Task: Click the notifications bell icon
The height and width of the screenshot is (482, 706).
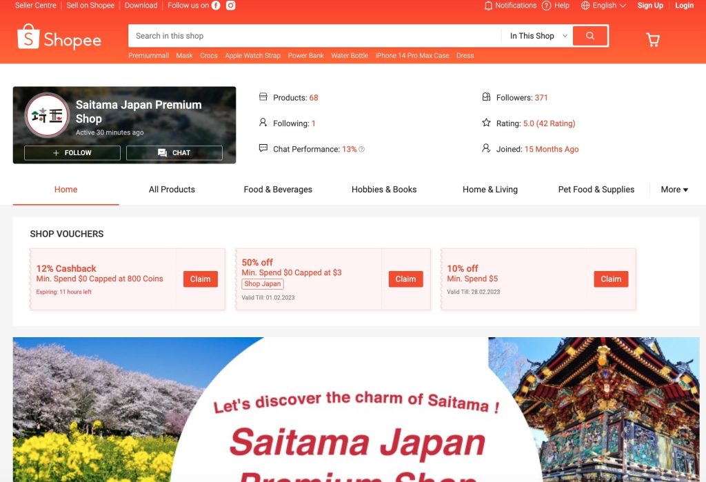Action: (488, 6)
